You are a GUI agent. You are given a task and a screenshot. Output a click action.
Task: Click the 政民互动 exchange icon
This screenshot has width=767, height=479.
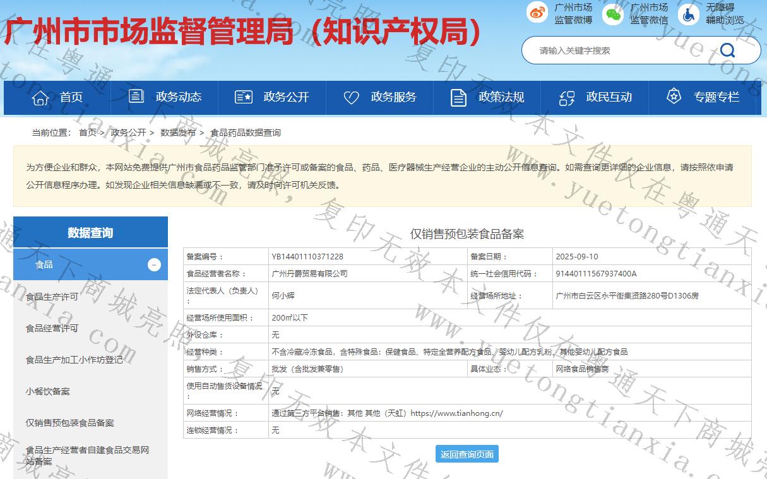[566, 98]
